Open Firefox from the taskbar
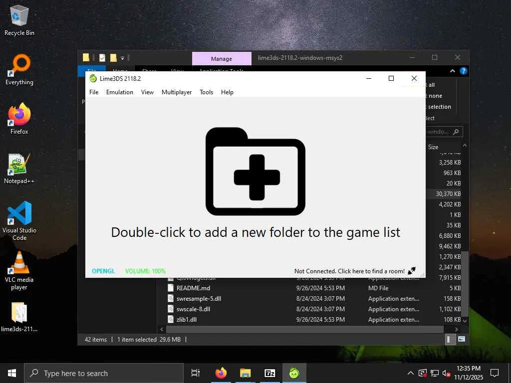Image resolution: width=511 pixels, height=383 pixels. point(221,373)
